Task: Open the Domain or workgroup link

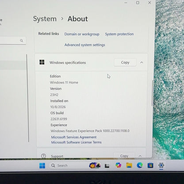Action: [82, 34]
